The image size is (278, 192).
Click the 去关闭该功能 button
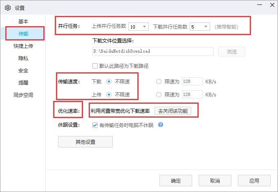point(172,111)
